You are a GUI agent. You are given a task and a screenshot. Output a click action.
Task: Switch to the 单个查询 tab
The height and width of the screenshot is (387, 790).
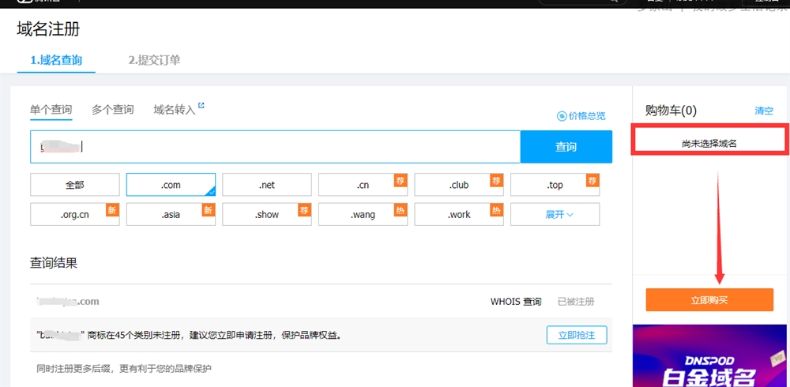51,110
